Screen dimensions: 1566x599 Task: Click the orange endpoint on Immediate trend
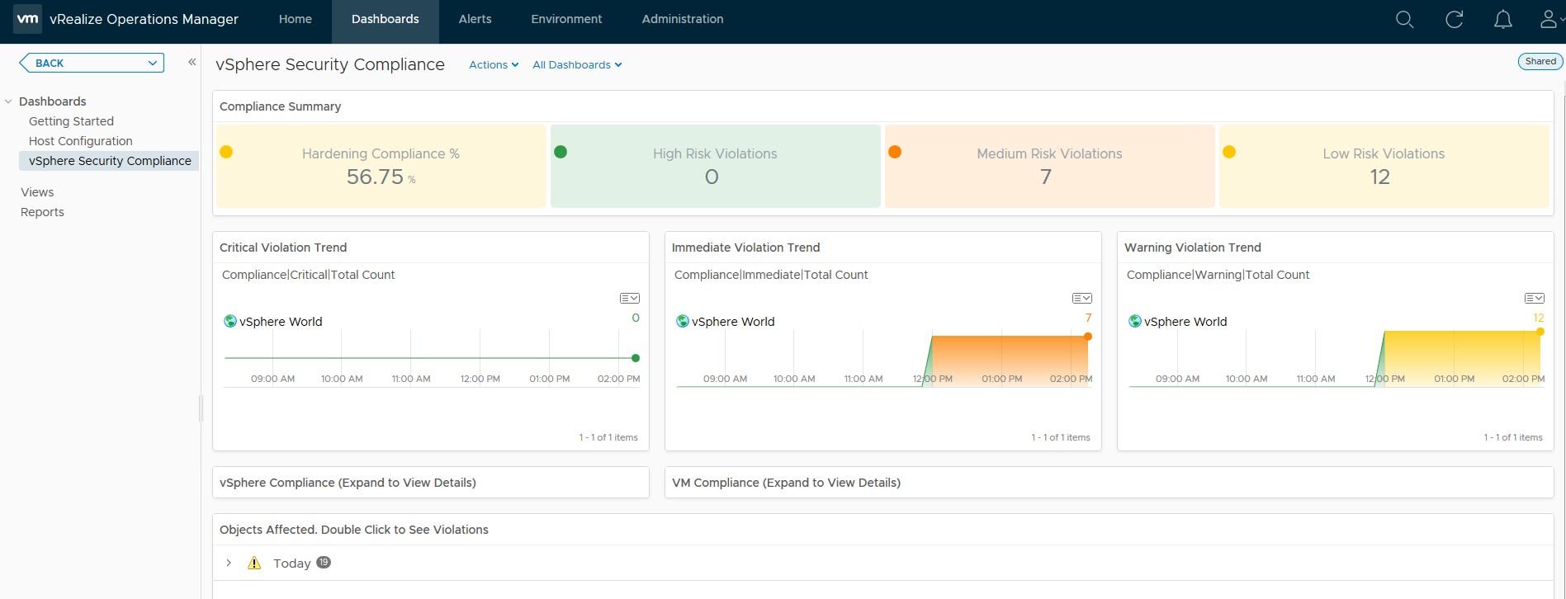(1088, 337)
